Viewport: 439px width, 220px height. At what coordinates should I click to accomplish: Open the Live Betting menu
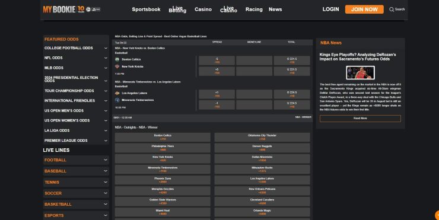click(177, 9)
